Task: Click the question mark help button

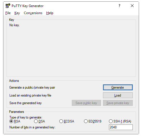Action: pos(119,6)
